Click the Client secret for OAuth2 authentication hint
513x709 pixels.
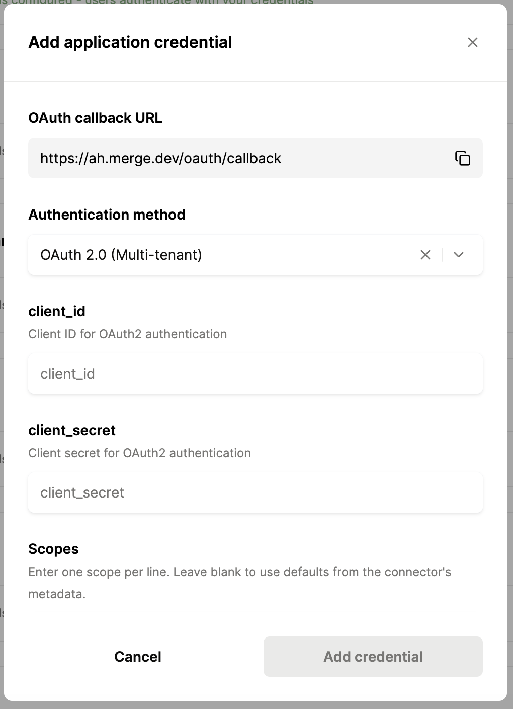(139, 453)
